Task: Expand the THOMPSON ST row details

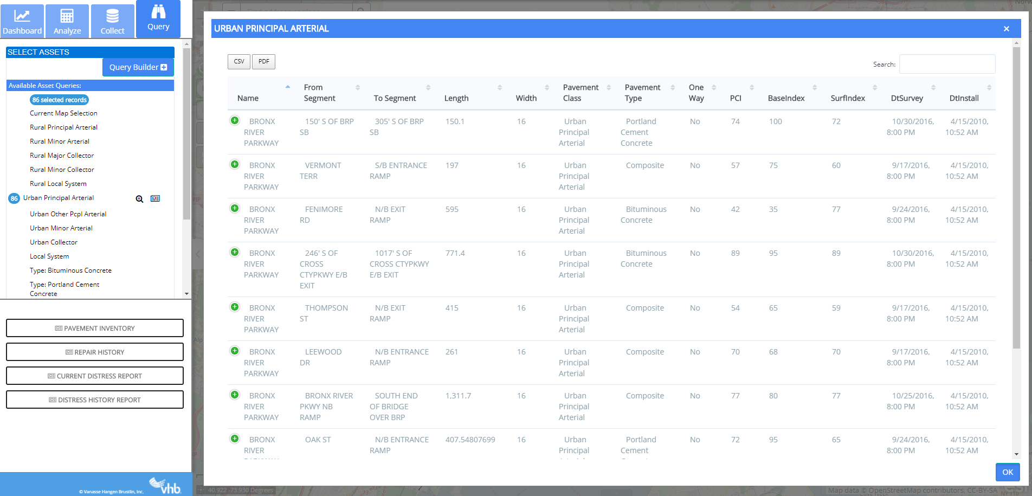Action: click(x=235, y=307)
